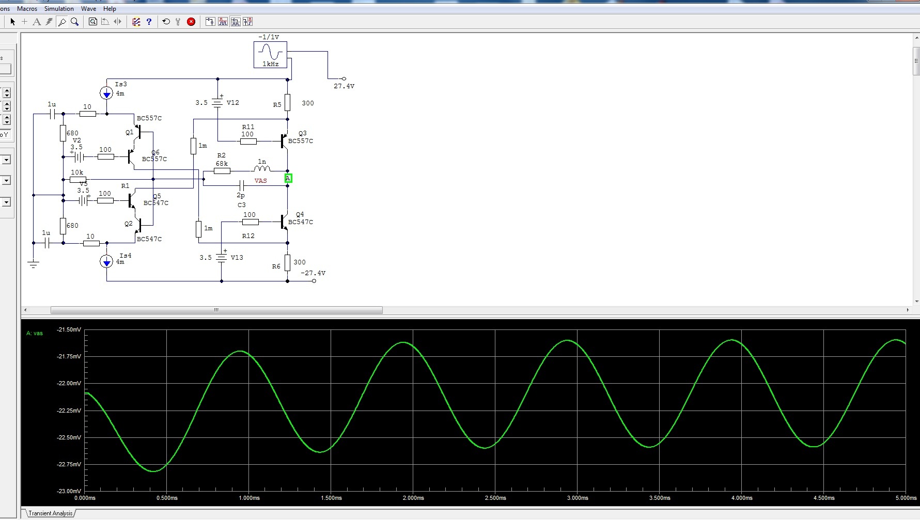
Task: Open the Help menu
Action: click(x=110, y=9)
